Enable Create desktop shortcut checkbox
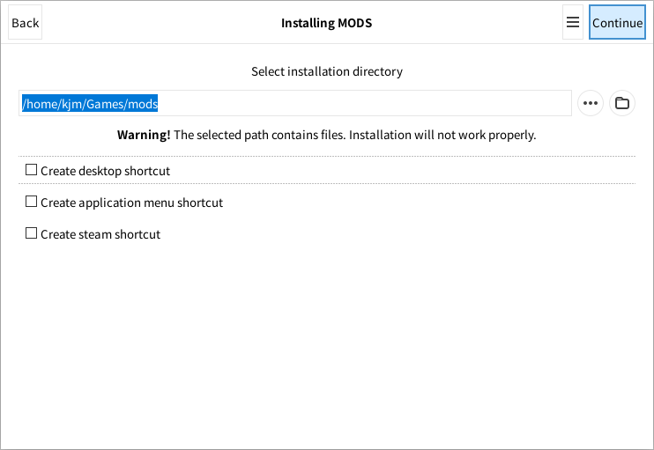This screenshot has width=654, height=450. pyautogui.click(x=31, y=170)
